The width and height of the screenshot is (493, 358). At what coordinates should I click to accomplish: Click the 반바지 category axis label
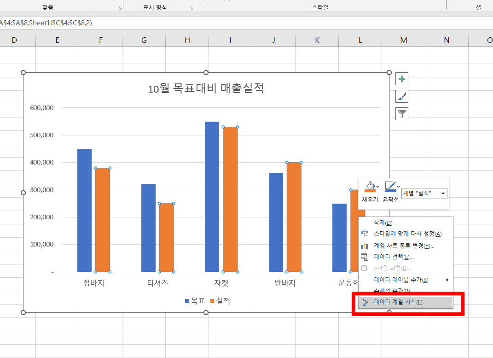[285, 283]
